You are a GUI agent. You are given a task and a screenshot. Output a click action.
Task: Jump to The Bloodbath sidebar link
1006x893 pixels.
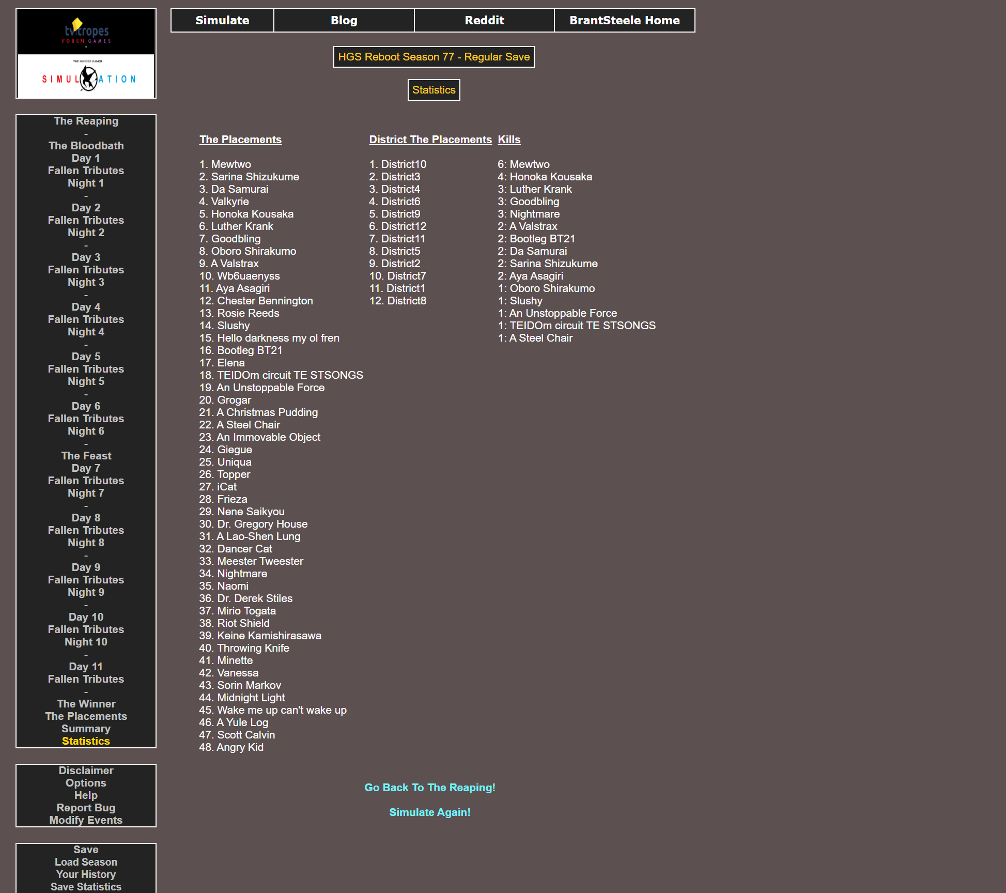(86, 146)
